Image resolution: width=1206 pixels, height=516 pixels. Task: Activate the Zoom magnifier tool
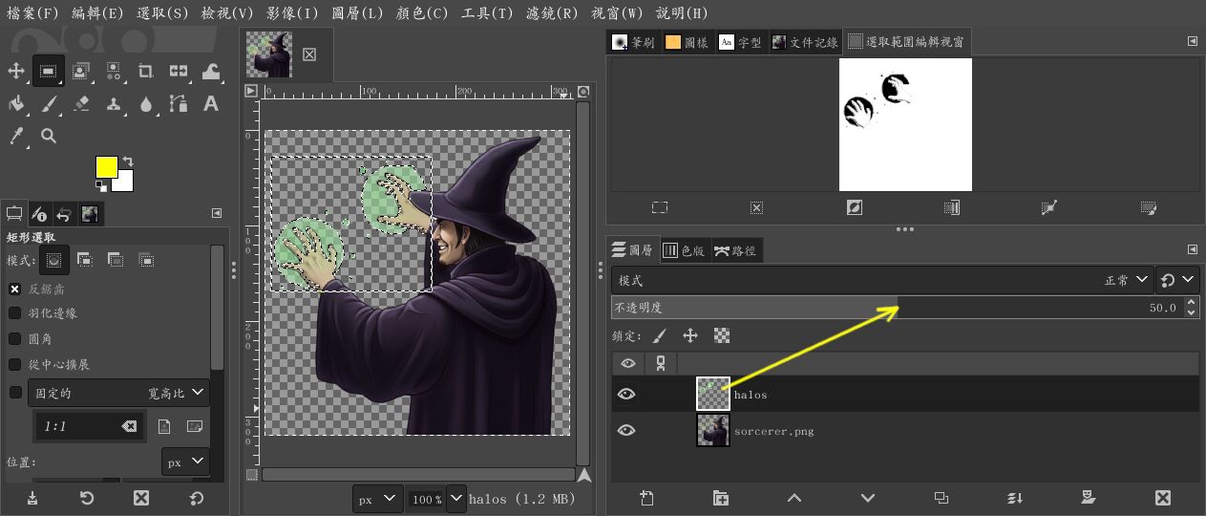[x=49, y=136]
